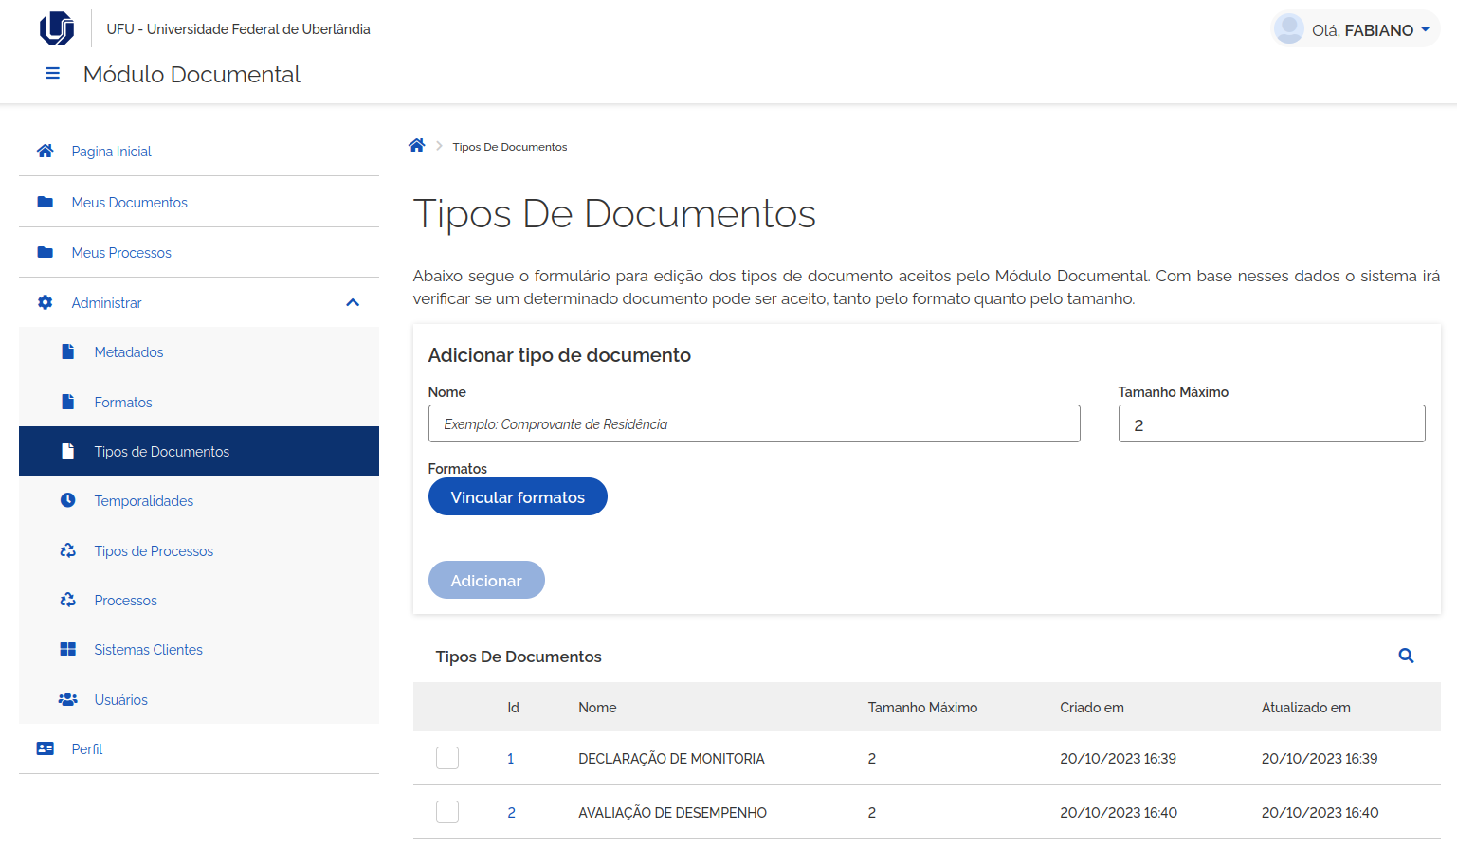Focus the Nome input field
The width and height of the screenshot is (1457, 846).
(x=754, y=423)
